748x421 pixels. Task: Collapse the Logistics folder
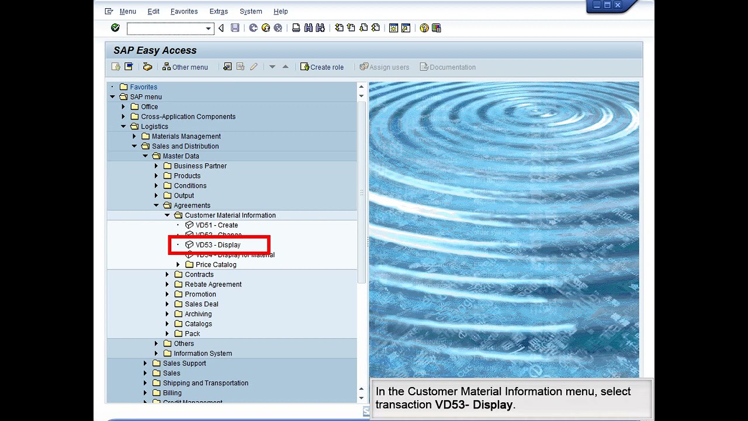123,126
